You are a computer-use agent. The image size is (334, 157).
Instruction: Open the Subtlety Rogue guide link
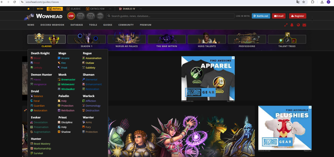pos(90,68)
